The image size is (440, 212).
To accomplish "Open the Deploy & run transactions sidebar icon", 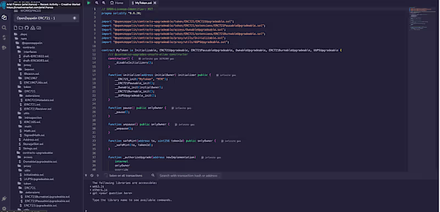I will coord(4,48).
